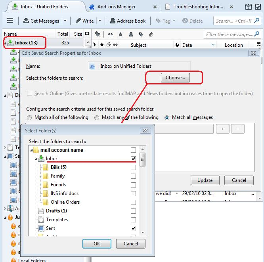Collapse the mail account name tree

coord(31,150)
